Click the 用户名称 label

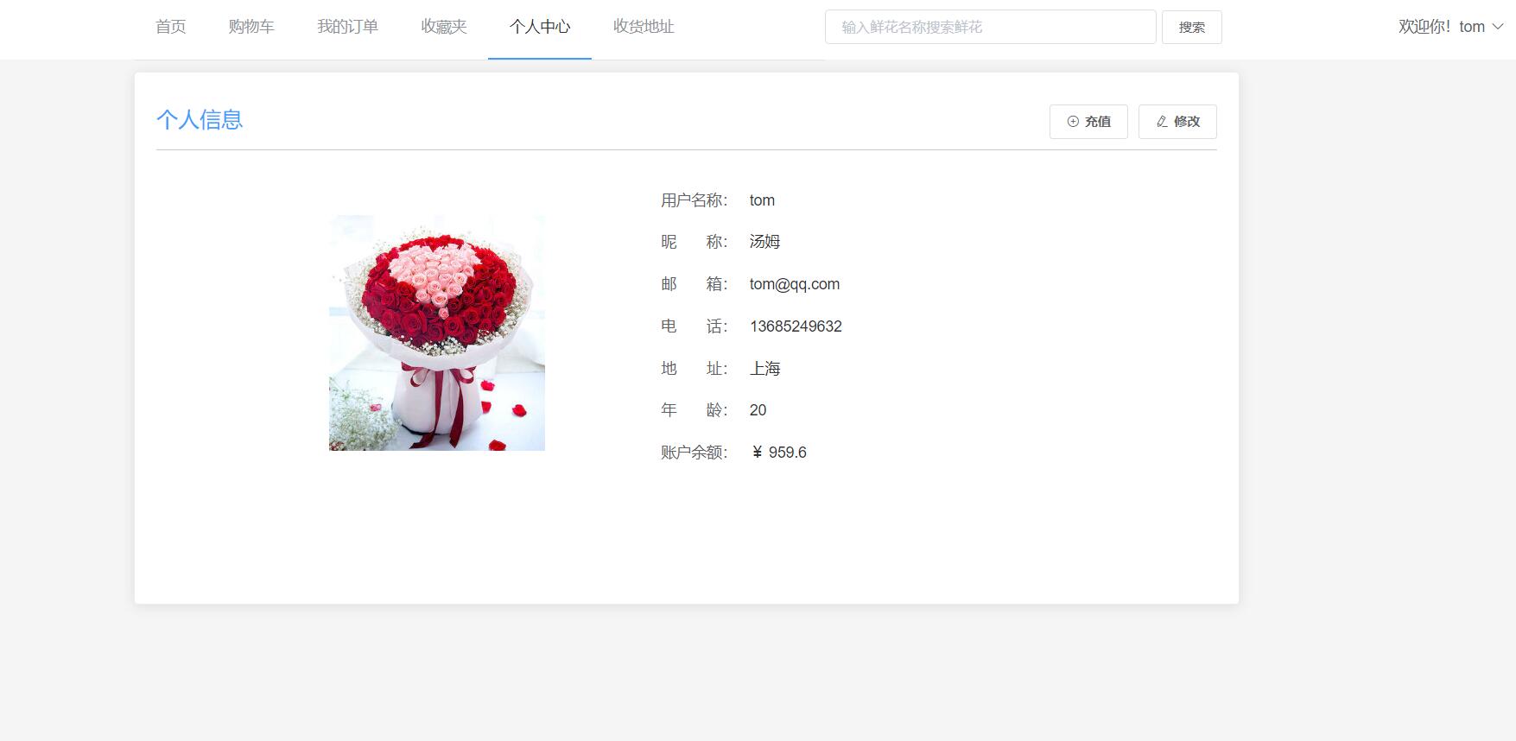click(x=695, y=200)
